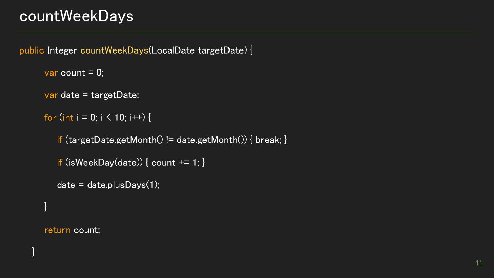Image resolution: width=494 pixels, height=278 pixels.
Task: Click the 'LocalDate targetDate' parameter text
Action: [x=197, y=50]
